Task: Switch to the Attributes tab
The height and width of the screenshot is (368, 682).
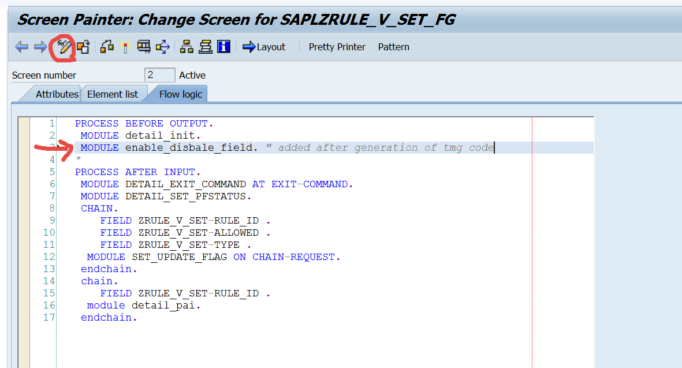Action: coord(57,94)
